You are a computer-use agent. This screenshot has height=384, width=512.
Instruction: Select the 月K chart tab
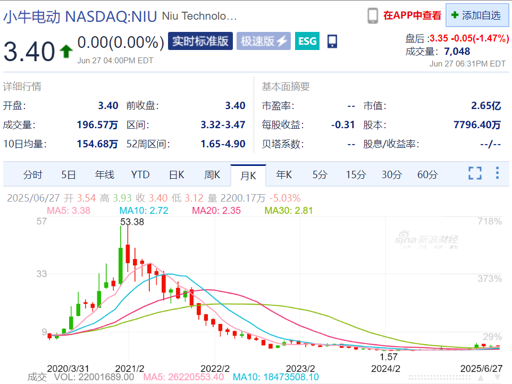coord(248,176)
